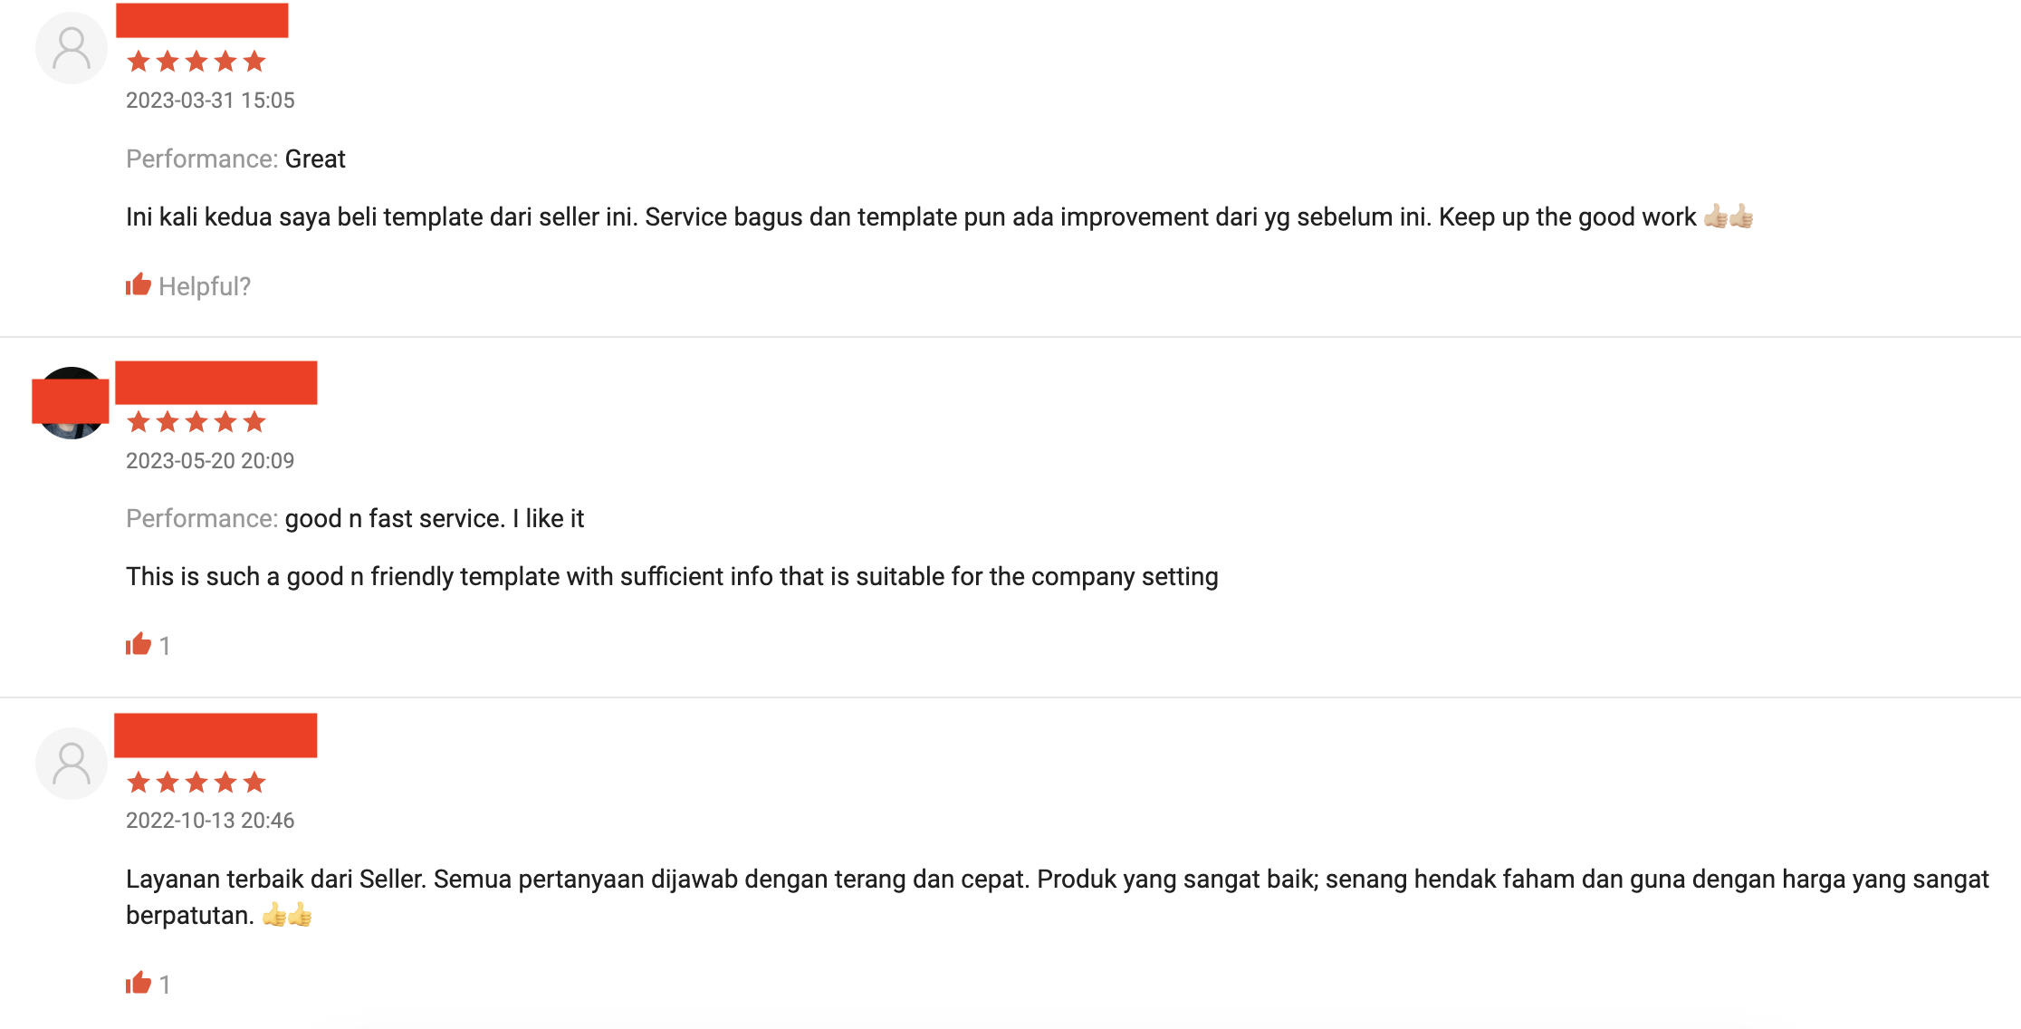Click the first star of the 2023-03-31 review rating
The width and height of the screenshot is (2021, 1029).
(139, 62)
